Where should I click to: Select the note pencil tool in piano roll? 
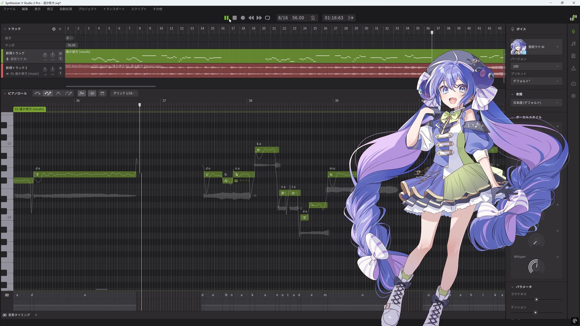(48, 93)
